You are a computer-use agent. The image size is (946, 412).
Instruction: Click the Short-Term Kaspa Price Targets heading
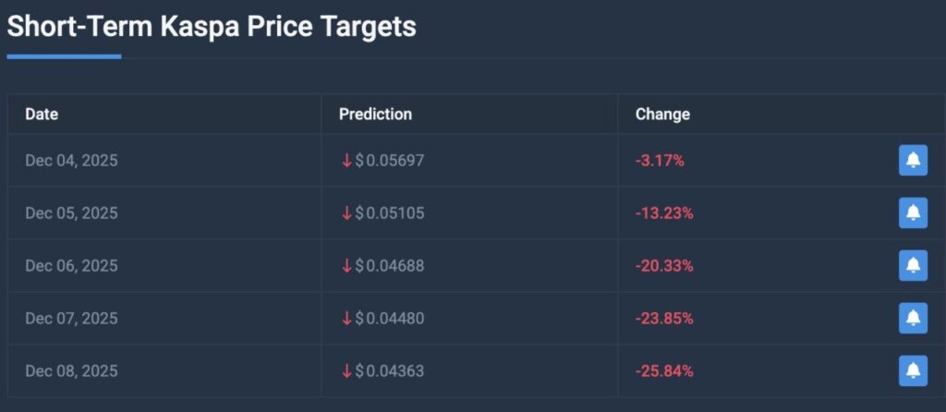tap(212, 27)
